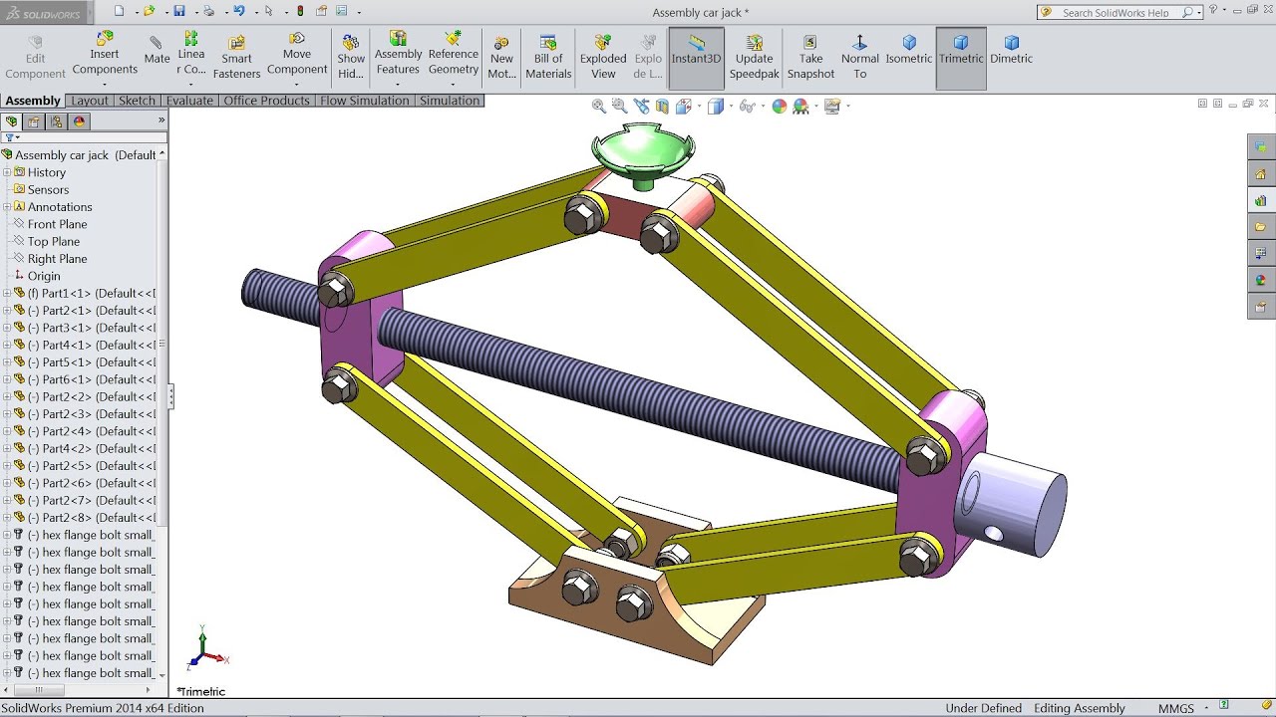The height and width of the screenshot is (717, 1276).
Task: Open the PropertyManager panel tab
Action: [34, 121]
